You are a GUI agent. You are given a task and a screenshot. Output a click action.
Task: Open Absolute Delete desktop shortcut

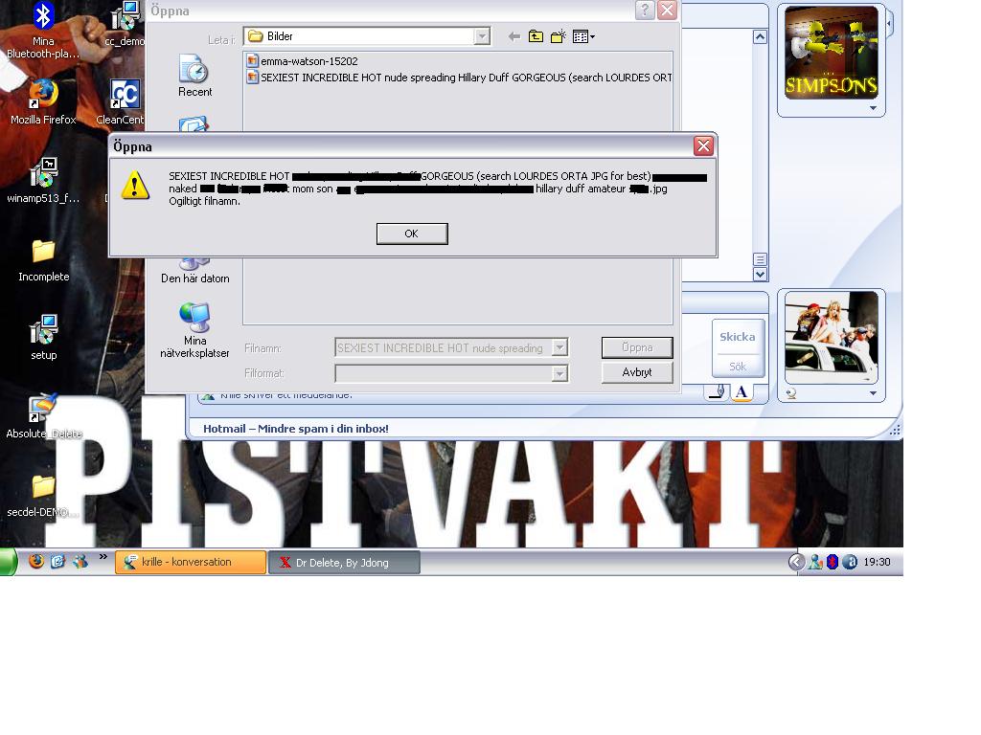(x=43, y=416)
